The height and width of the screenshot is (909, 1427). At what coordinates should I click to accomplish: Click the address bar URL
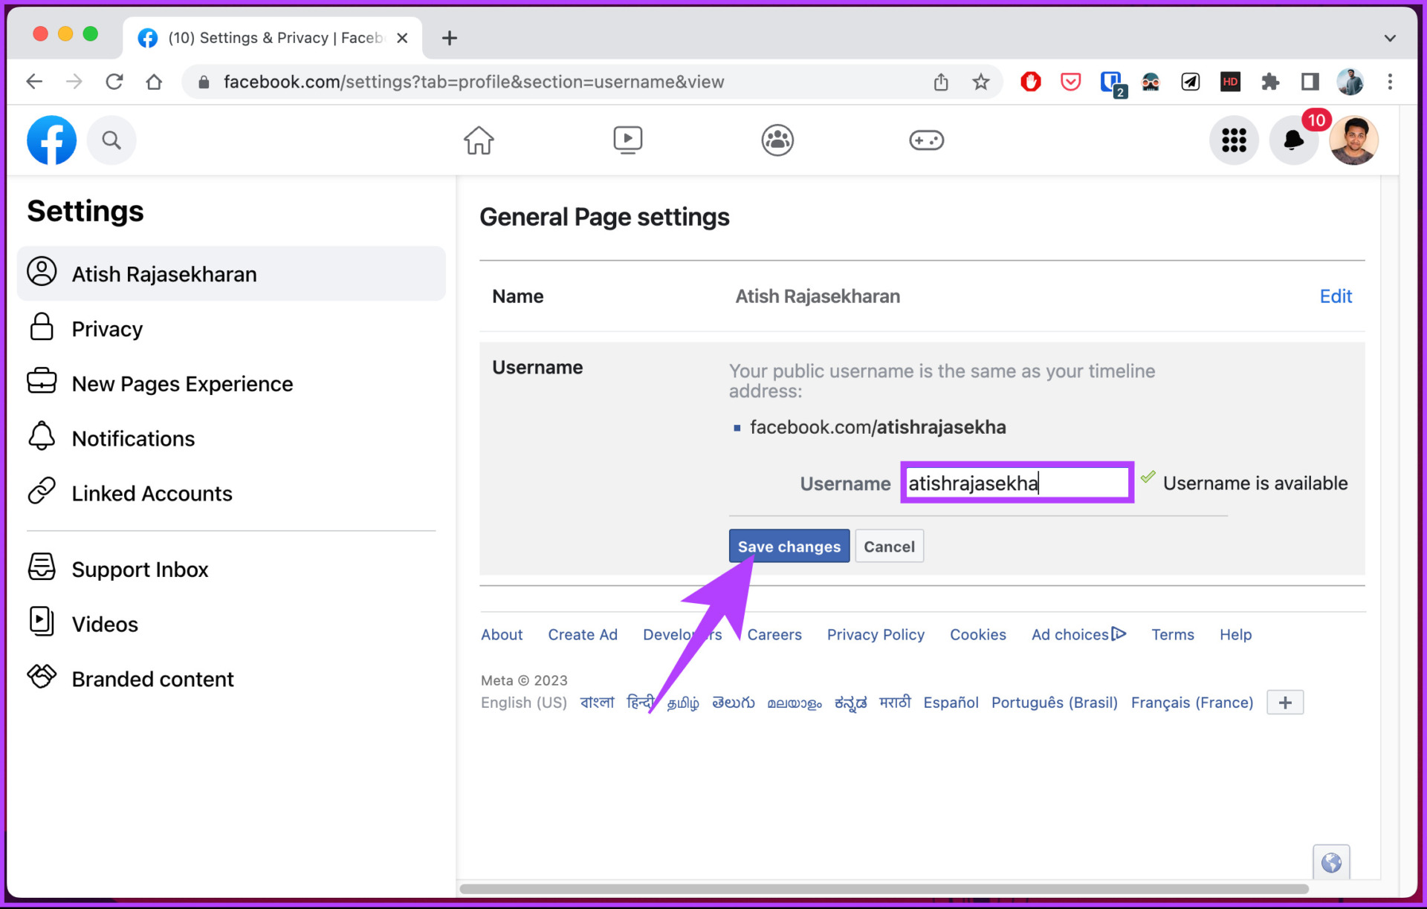tap(474, 82)
